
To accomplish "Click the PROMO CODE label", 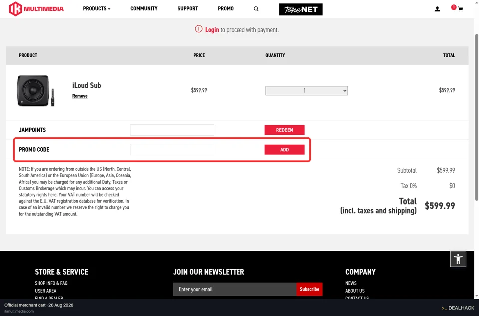I will click(x=34, y=149).
